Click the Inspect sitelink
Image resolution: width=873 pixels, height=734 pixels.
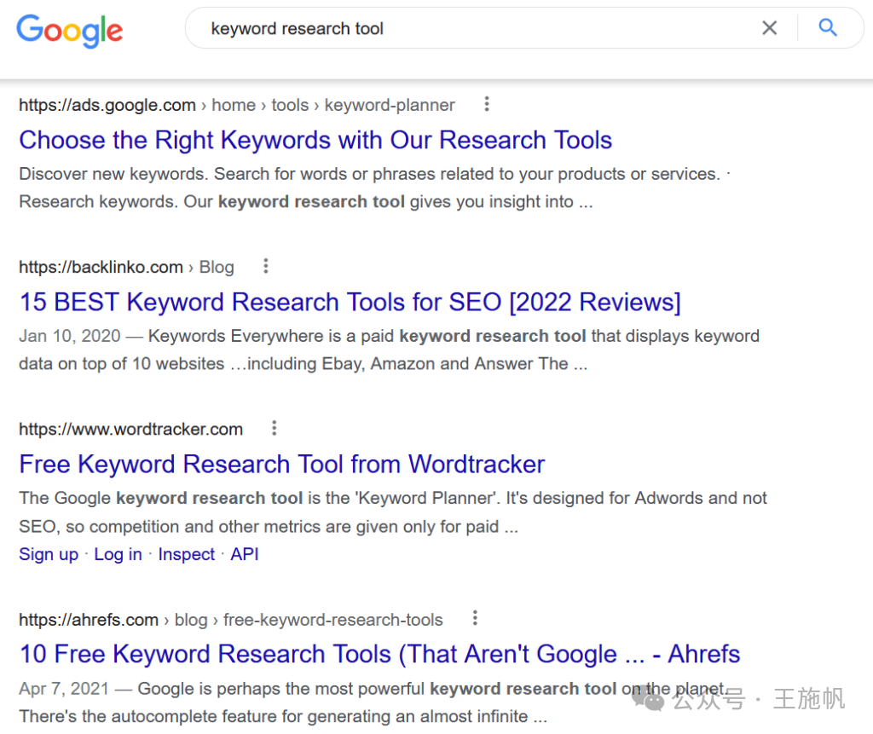187,555
